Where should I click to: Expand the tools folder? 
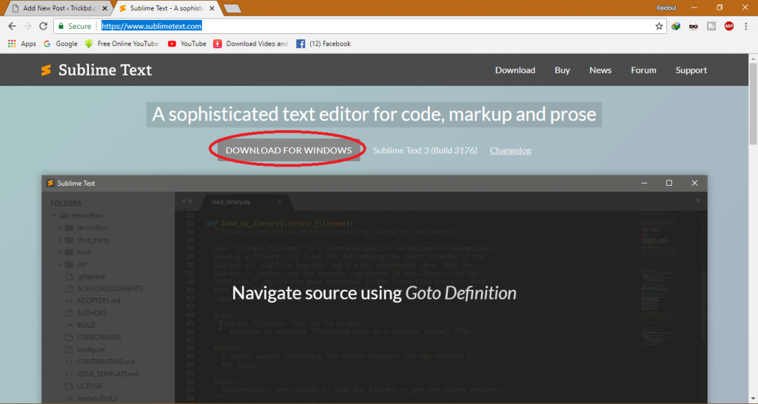tap(60, 252)
